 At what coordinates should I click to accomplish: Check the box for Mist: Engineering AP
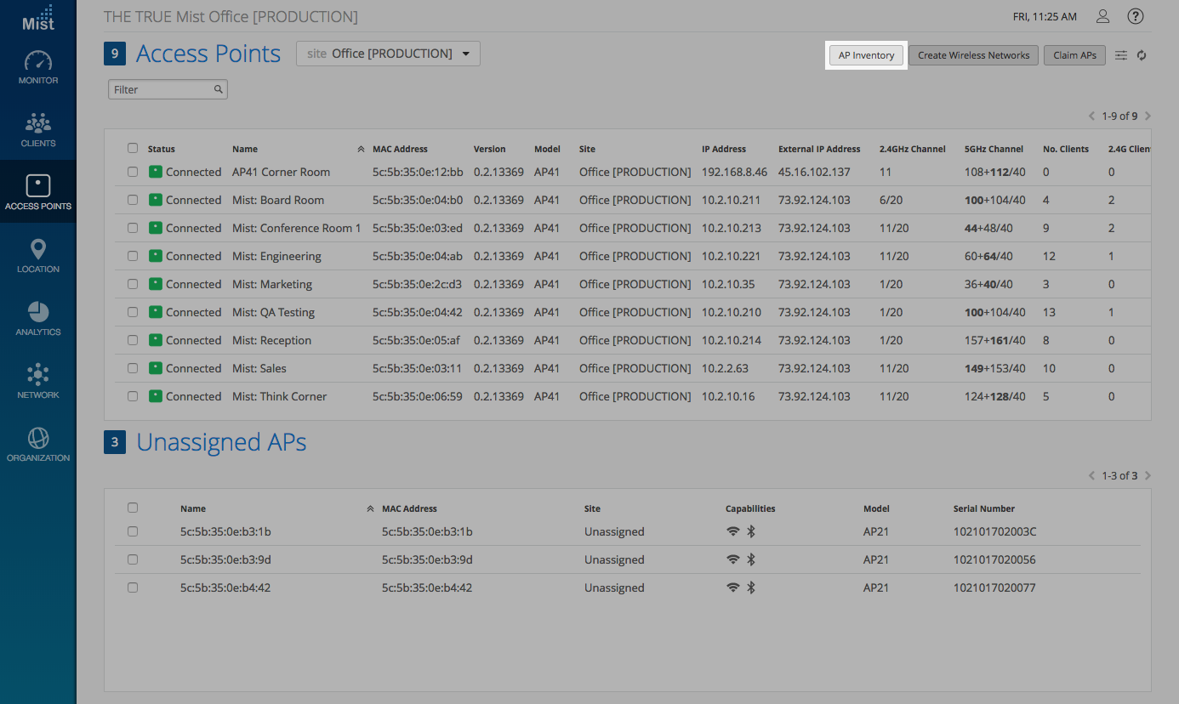[x=133, y=256]
